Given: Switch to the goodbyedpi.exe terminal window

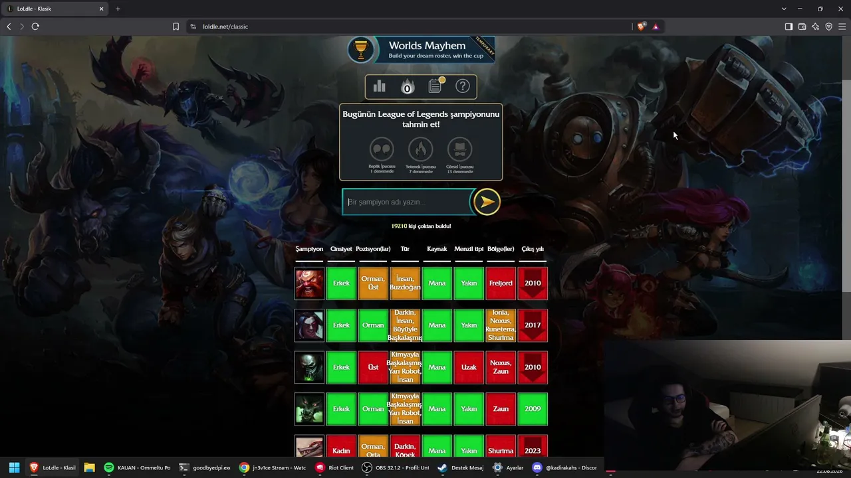Looking at the screenshot, I should point(205,467).
